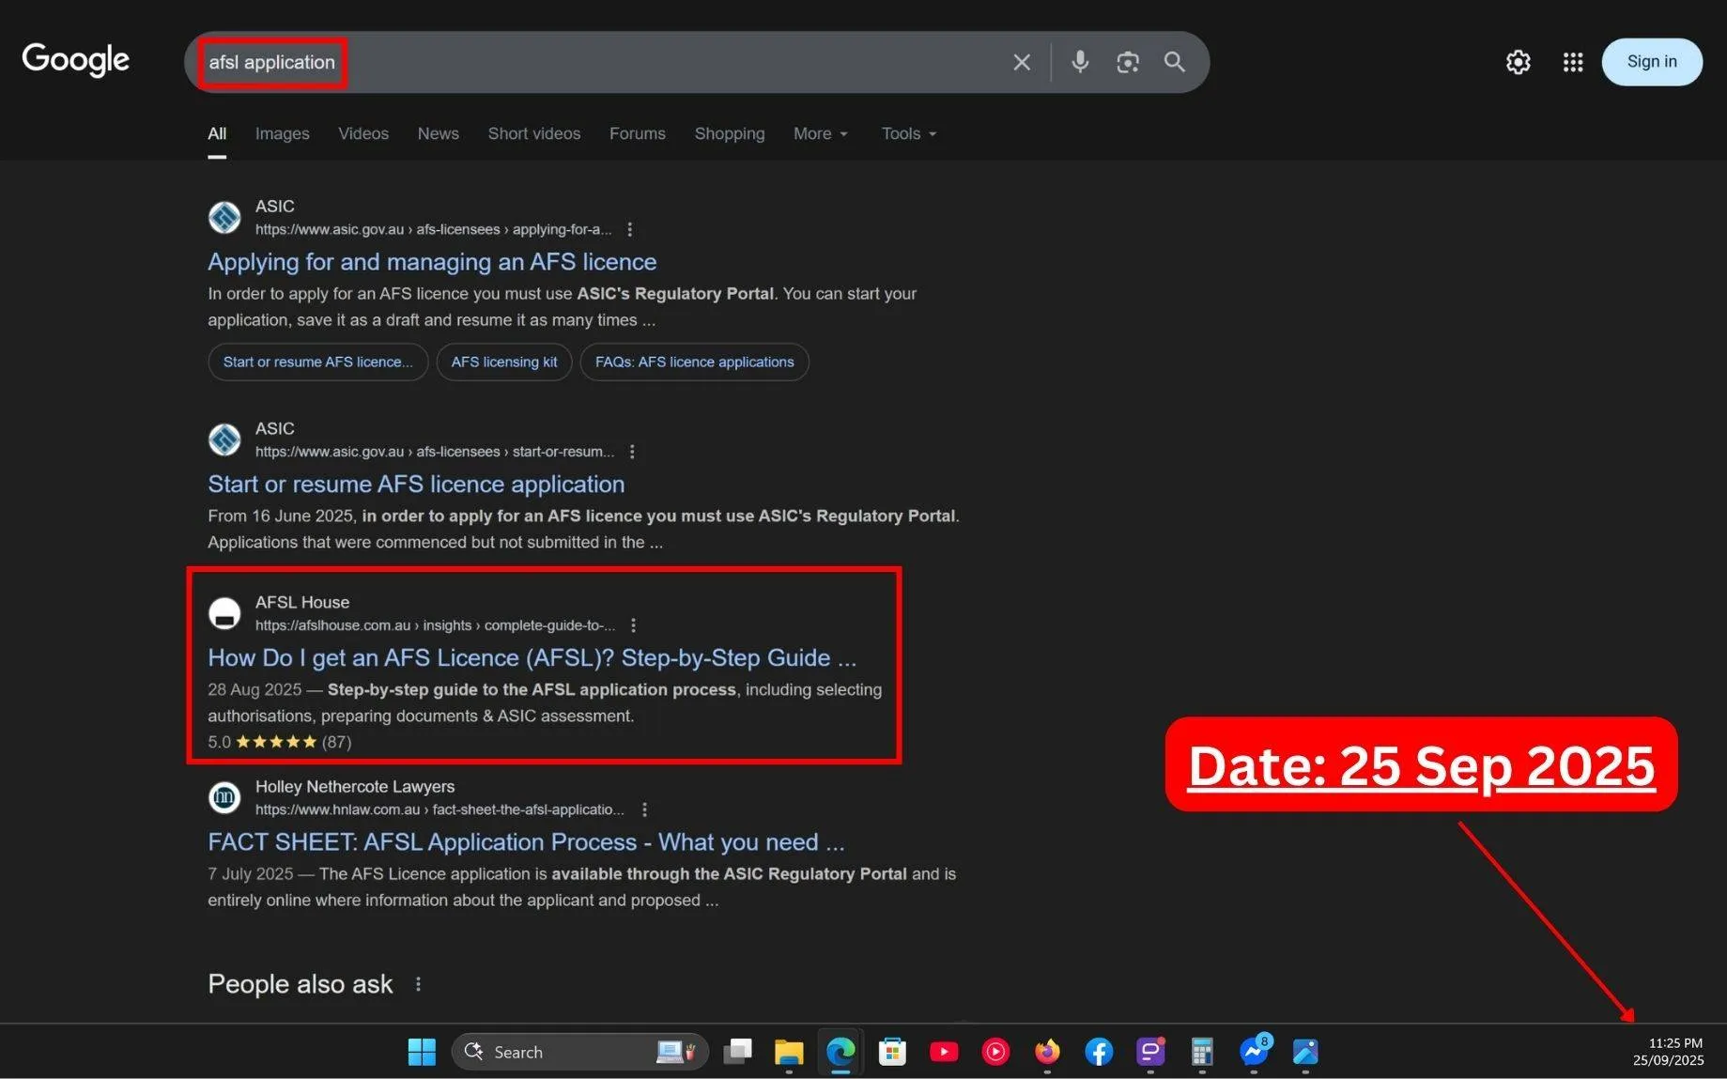Click the Sign in button
Screen dimensions: 1727x1079
pos(1651,62)
